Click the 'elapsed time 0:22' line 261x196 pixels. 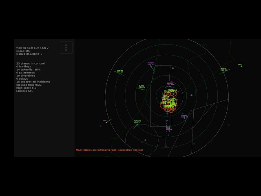29,85
